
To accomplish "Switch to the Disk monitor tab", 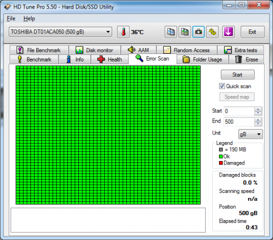I will (95, 50).
